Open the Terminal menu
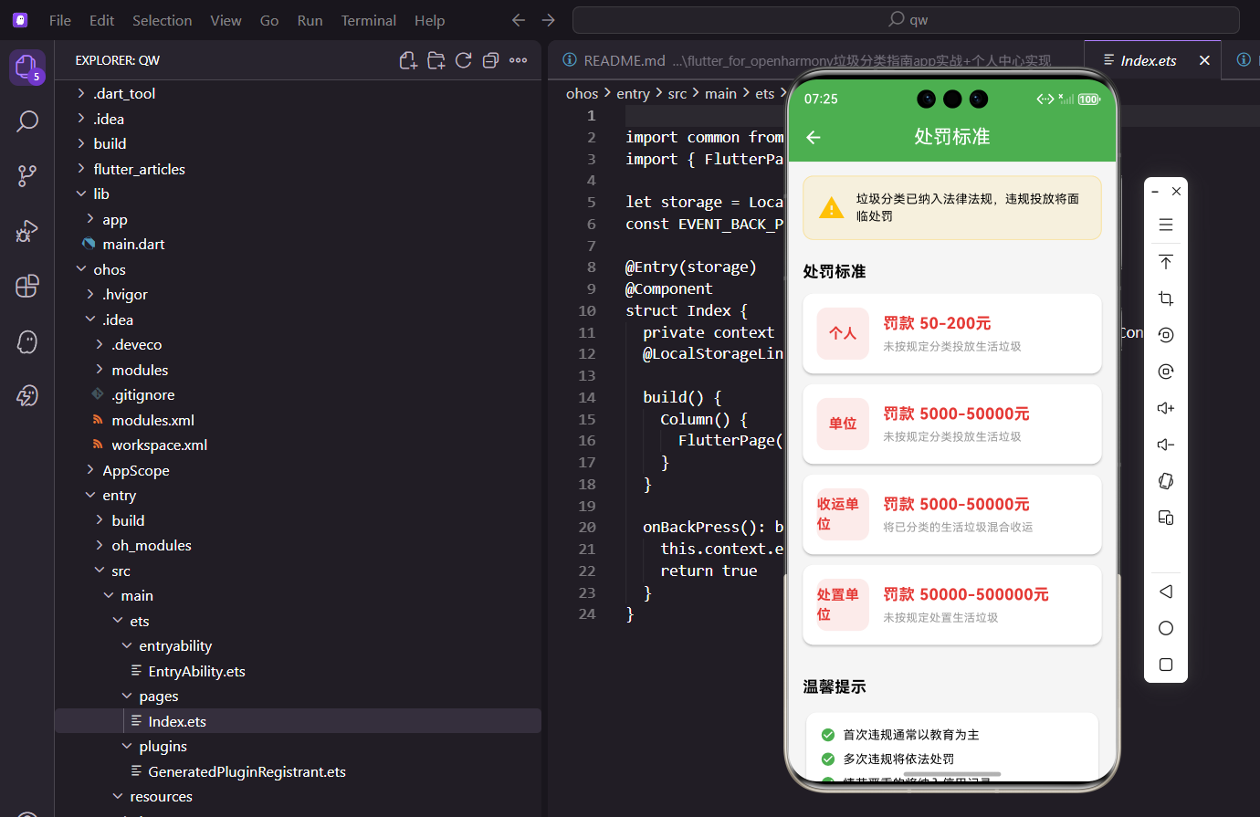This screenshot has width=1260, height=817. (x=369, y=20)
